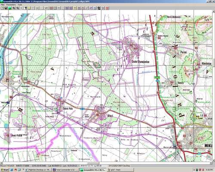Click the green map toolbar icon
This screenshot has width=215, height=172.
(10, 8)
